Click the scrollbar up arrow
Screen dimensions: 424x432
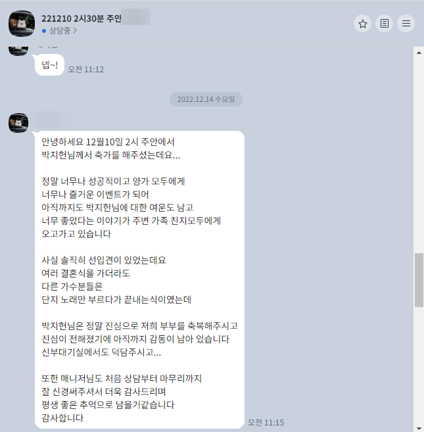click(419, 53)
